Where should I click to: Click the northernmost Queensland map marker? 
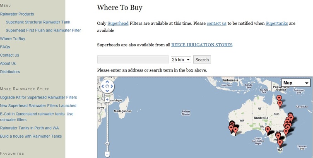click(x=279, y=98)
